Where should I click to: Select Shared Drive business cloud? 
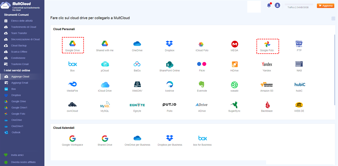105,138
